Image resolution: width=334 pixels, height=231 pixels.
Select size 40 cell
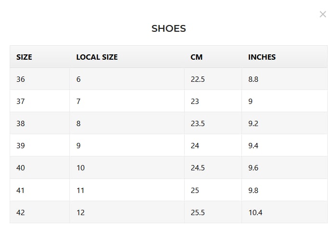click(x=40, y=167)
